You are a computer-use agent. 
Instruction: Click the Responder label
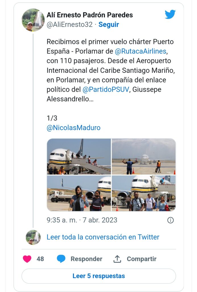[x=86, y=259]
